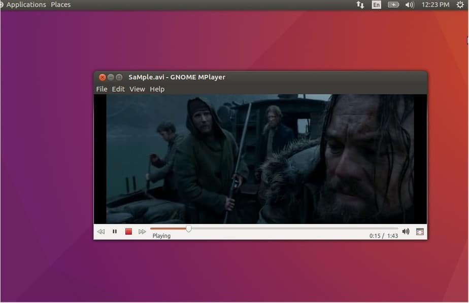Close the SaMple.avi player window
The width and height of the screenshot is (469, 303).
click(x=103, y=78)
